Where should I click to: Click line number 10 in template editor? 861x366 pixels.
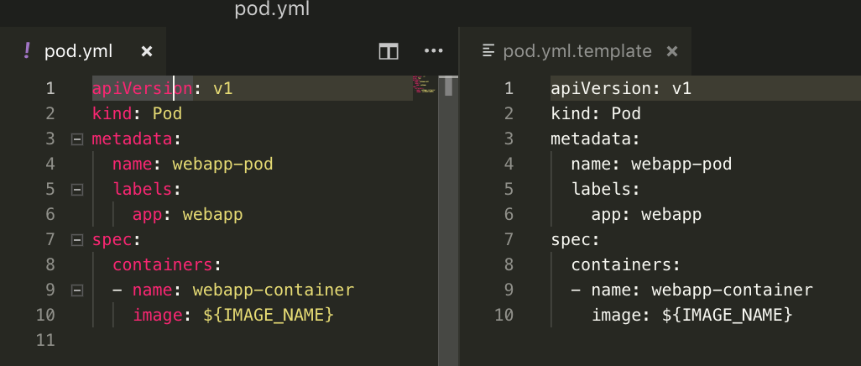click(504, 315)
